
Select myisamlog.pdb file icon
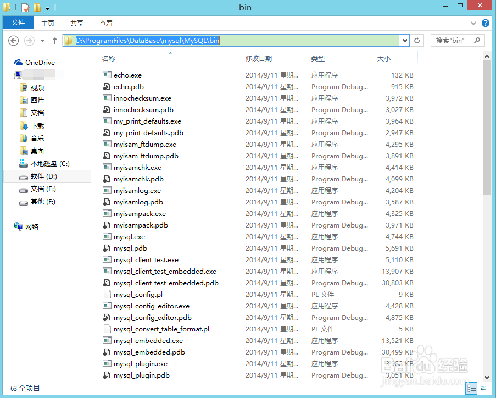point(107,202)
